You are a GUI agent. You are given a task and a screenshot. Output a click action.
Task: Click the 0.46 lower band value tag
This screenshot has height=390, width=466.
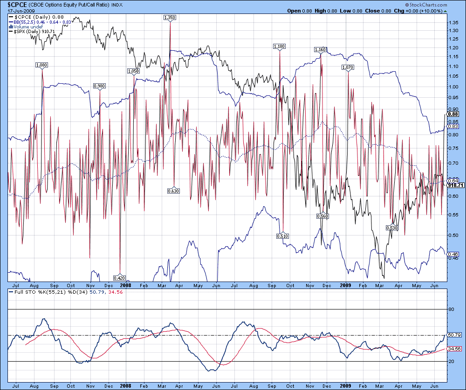[x=453, y=254]
